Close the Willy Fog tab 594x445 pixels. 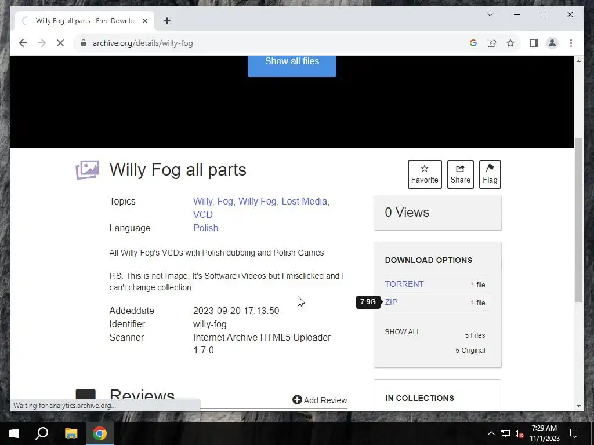tap(144, 21)
